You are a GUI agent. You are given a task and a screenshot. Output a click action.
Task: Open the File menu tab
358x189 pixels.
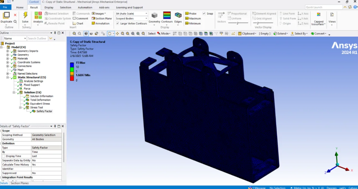coord(5,7)
